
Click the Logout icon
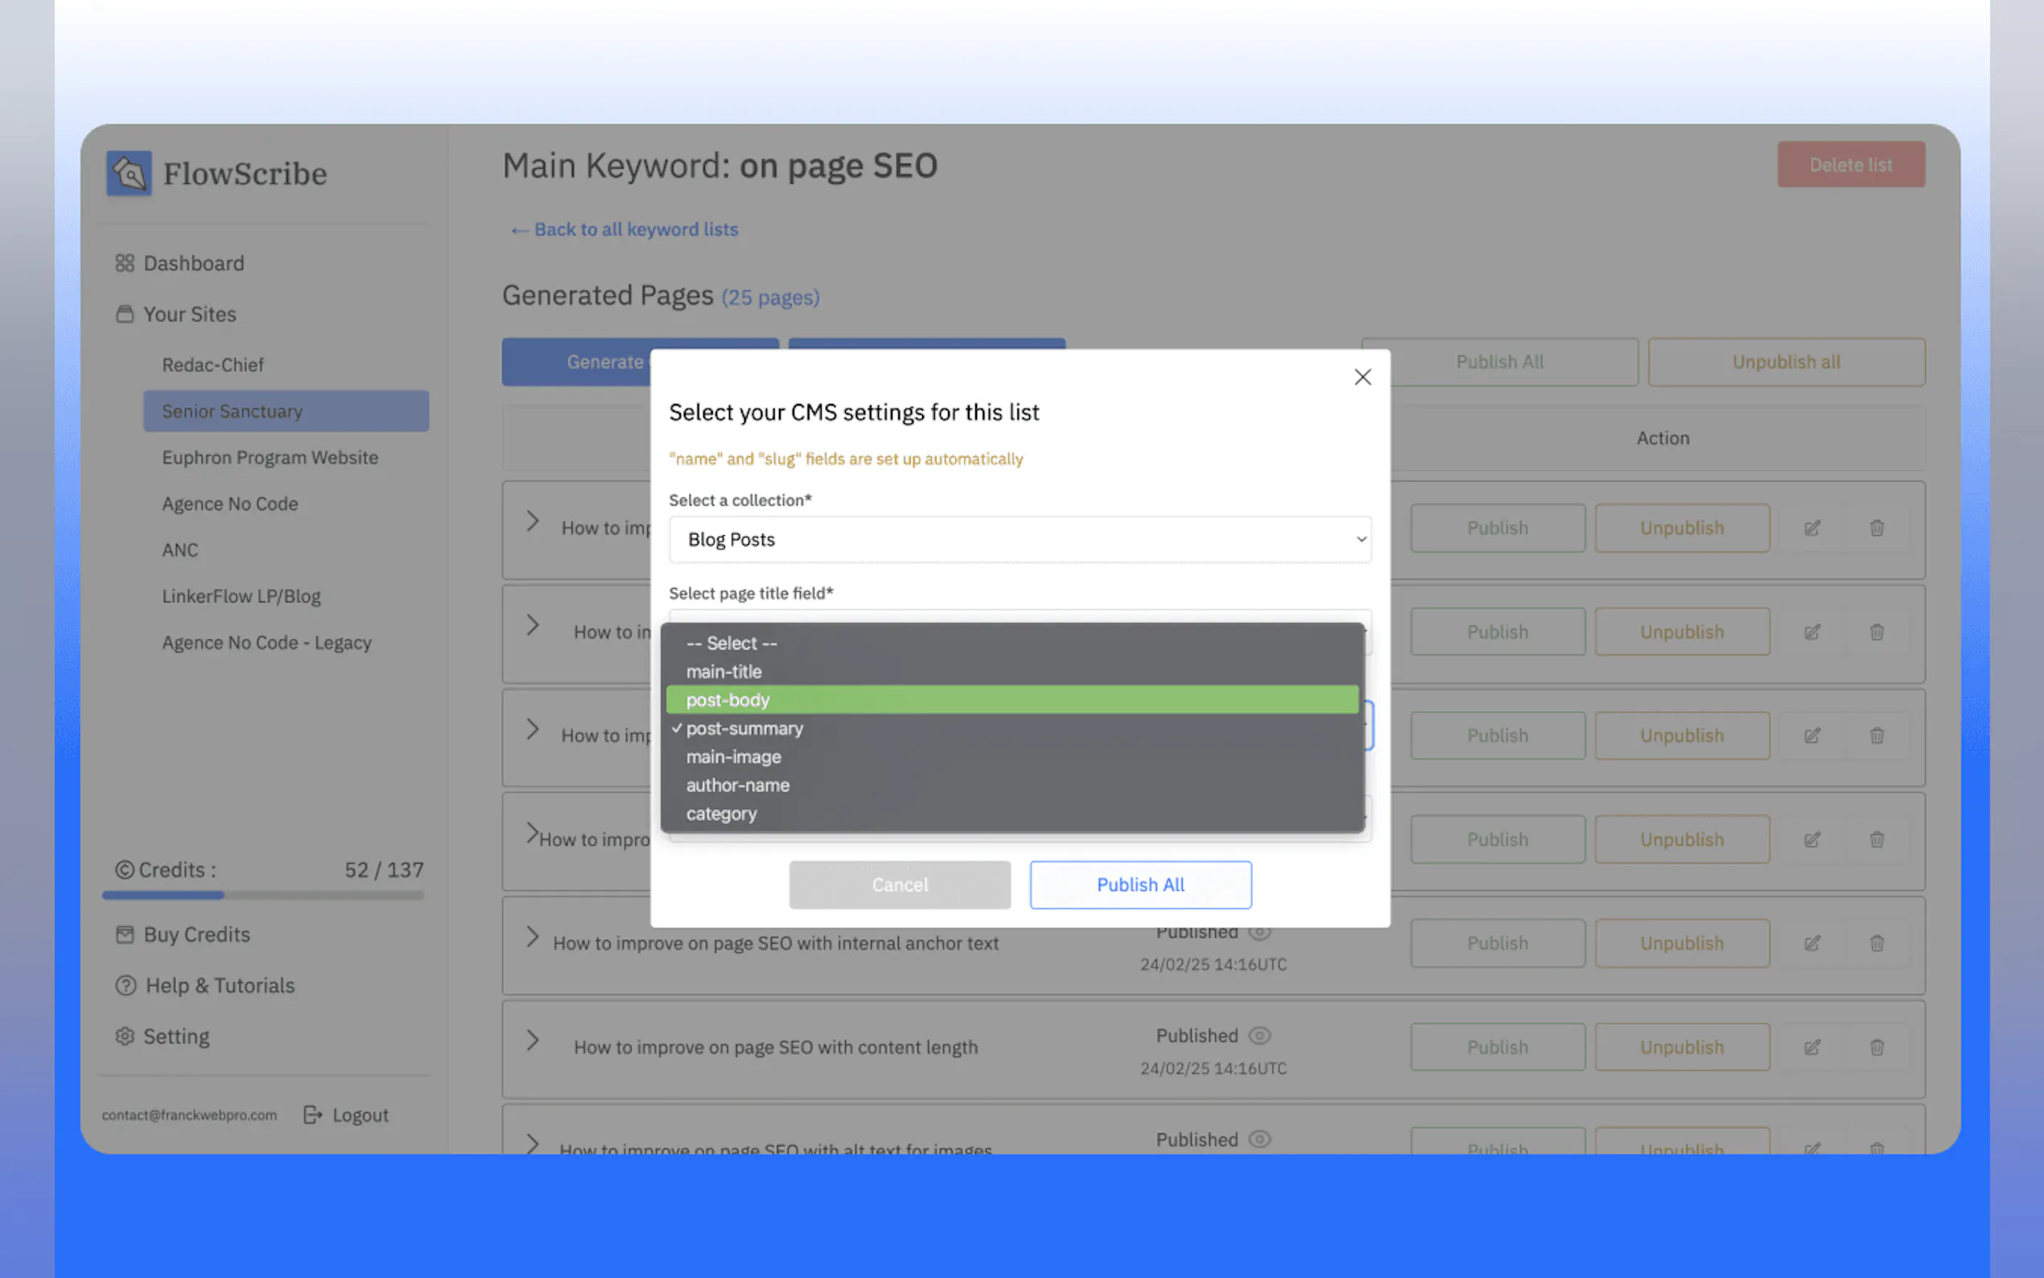tap(313, 1115)
